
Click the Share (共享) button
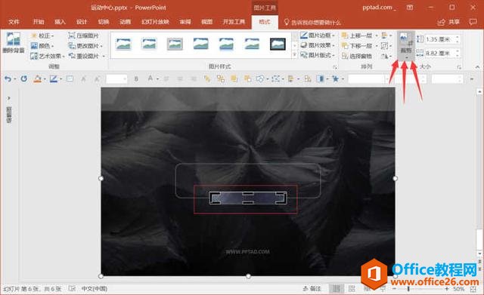tap(448, 22)
